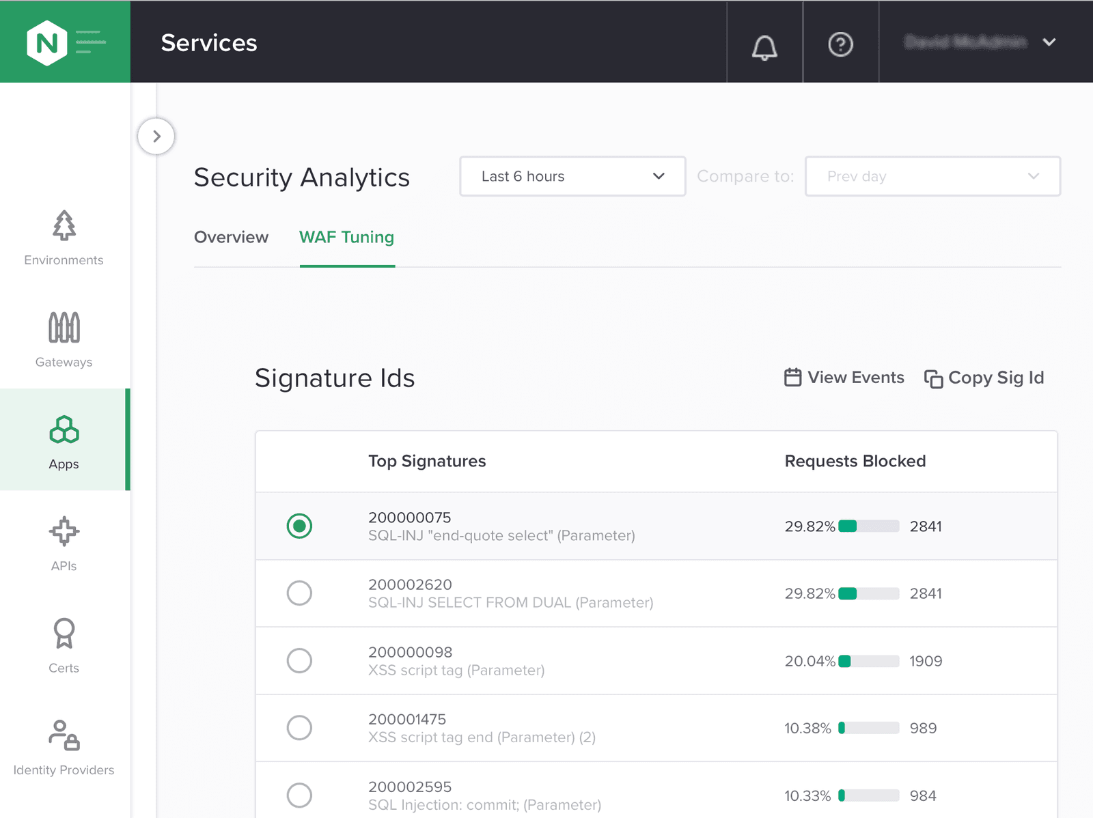Select signature 200002620 radio button
The width and height of the screenshot is (1093, 818).
(x=299, y=593)
